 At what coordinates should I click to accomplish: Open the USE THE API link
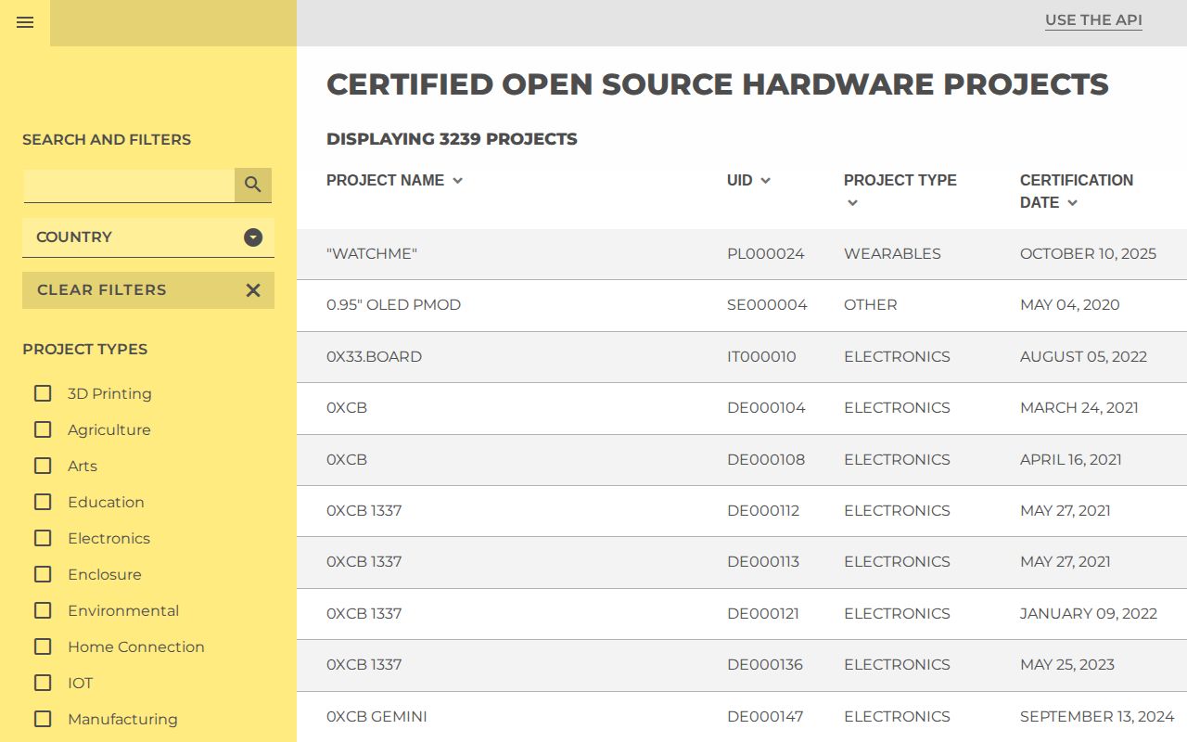[1093, 19]
